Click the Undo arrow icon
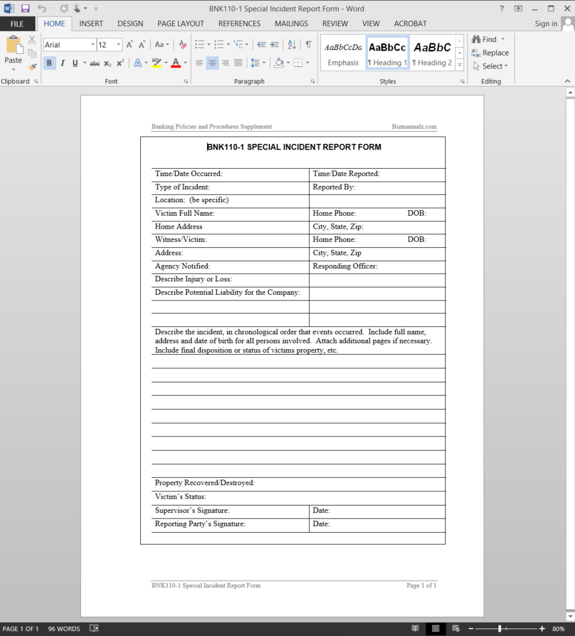This screenshot has height=636, width=575. point(42,8)
